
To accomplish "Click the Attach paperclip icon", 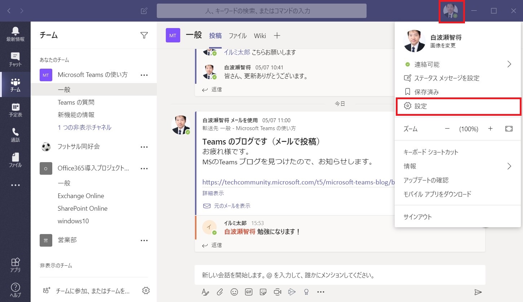I will [x=220, y=292].
